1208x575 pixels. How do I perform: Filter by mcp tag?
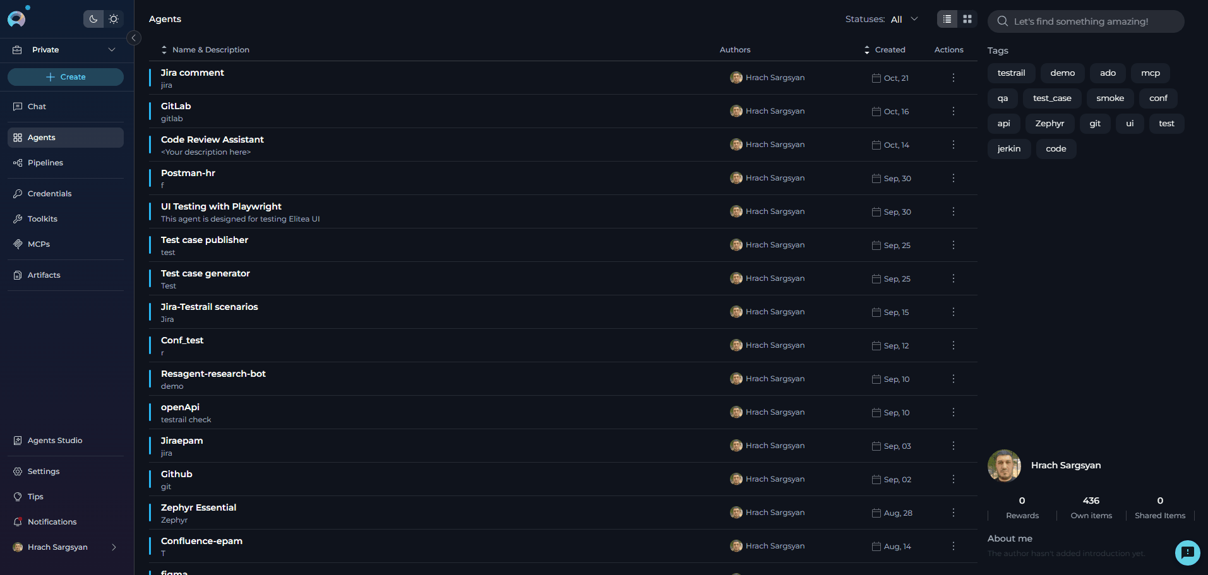[1151, 73]
